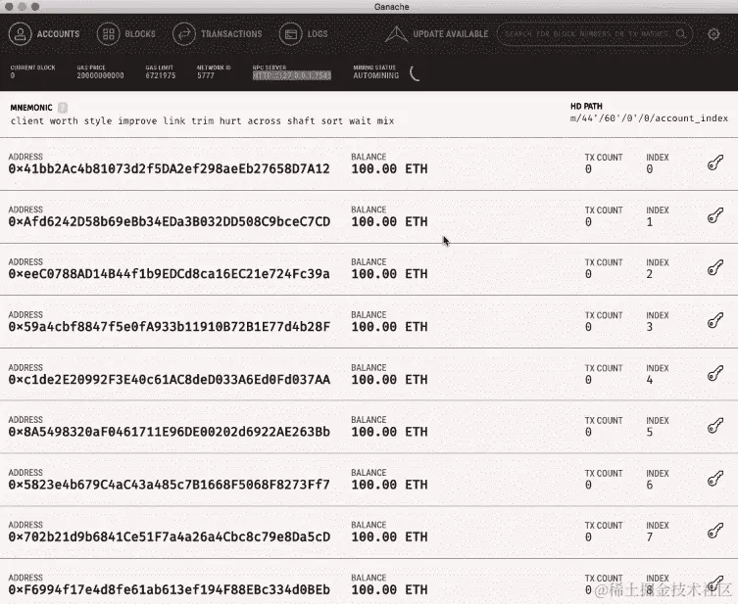Select address starting 0x8A5498320aF0
Image resolution: width=738 pixels, height=604 pixels.
tap(169, 432)
